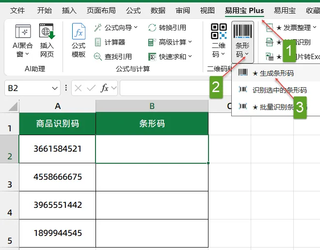
Task: Open the 公式模板 button
Action: click(79, 41)
